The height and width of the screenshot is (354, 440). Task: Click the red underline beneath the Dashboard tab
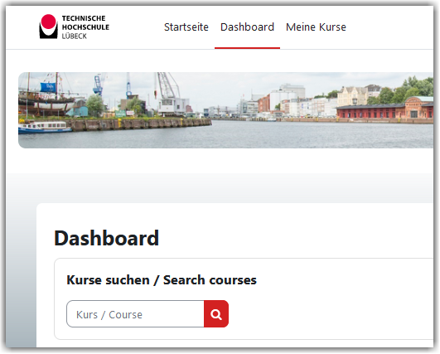coord(247,48)
